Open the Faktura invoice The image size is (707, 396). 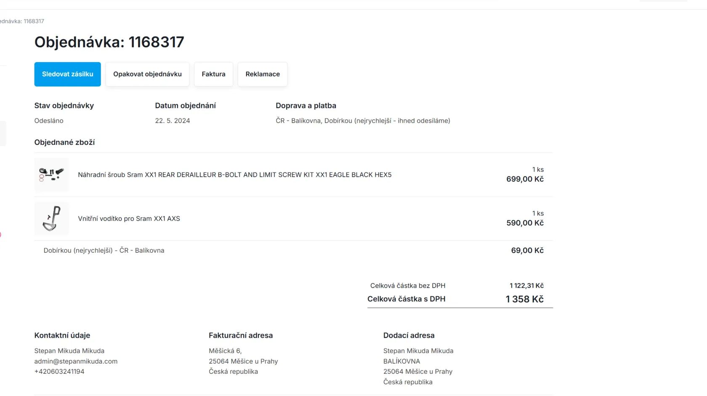[213, 74]
